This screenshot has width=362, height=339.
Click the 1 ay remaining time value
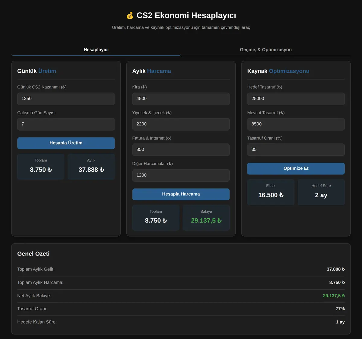(x=340, y=322)
